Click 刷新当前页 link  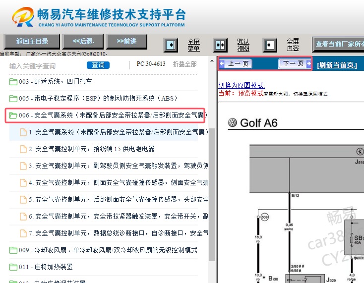[x=337, y=65]
